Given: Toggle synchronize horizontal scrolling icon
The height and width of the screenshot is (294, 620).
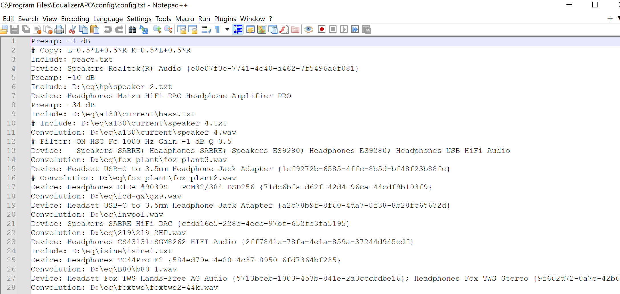Looking at the screenshot, I should (193, 29).
